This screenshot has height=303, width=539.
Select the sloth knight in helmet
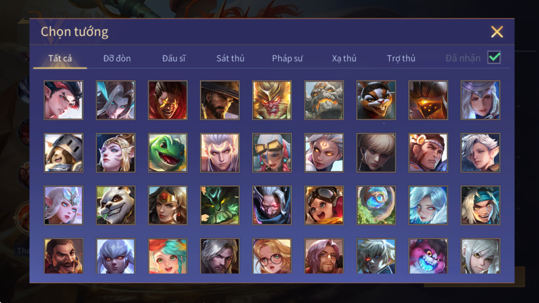[64, 152]
